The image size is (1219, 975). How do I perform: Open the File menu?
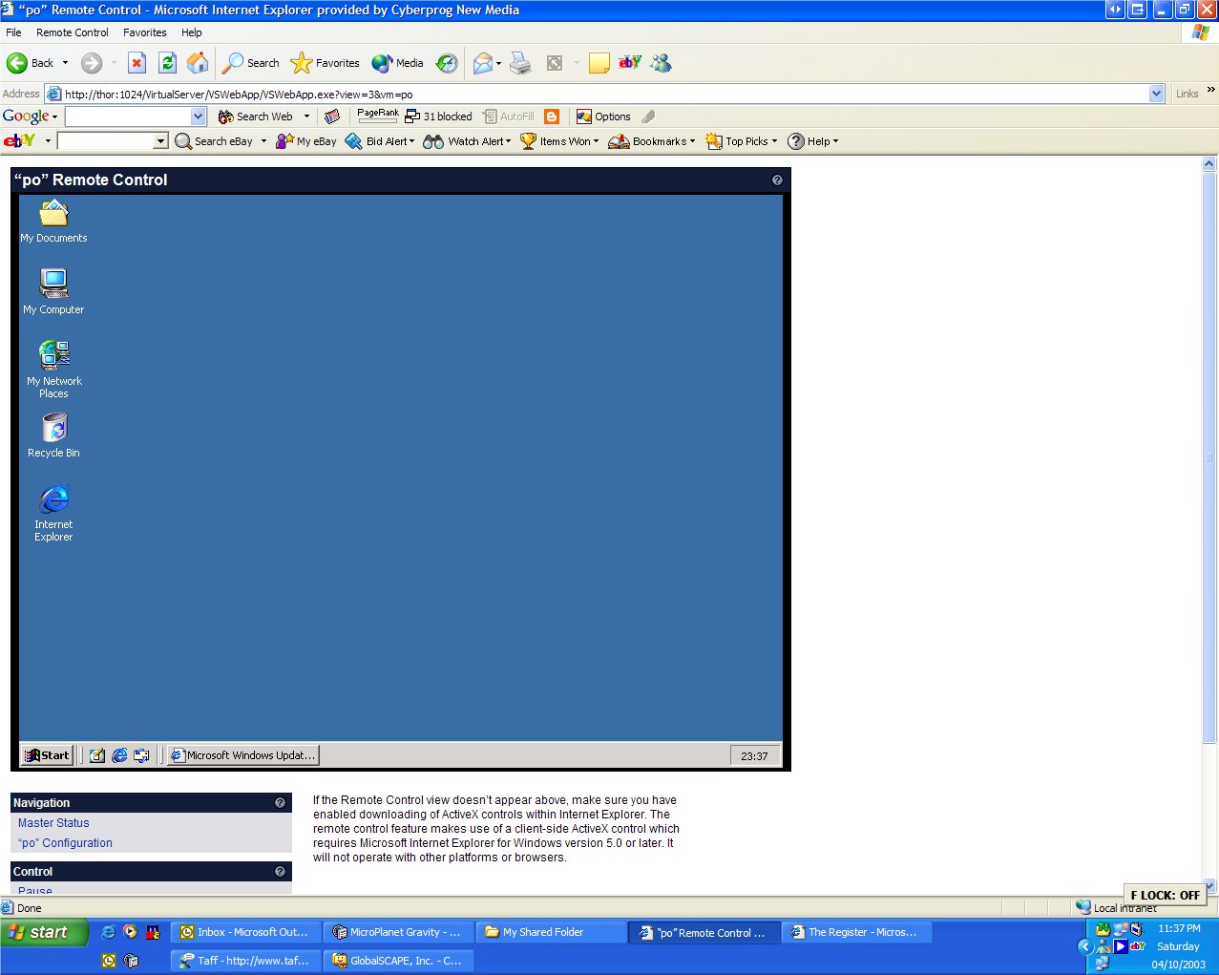13,32
